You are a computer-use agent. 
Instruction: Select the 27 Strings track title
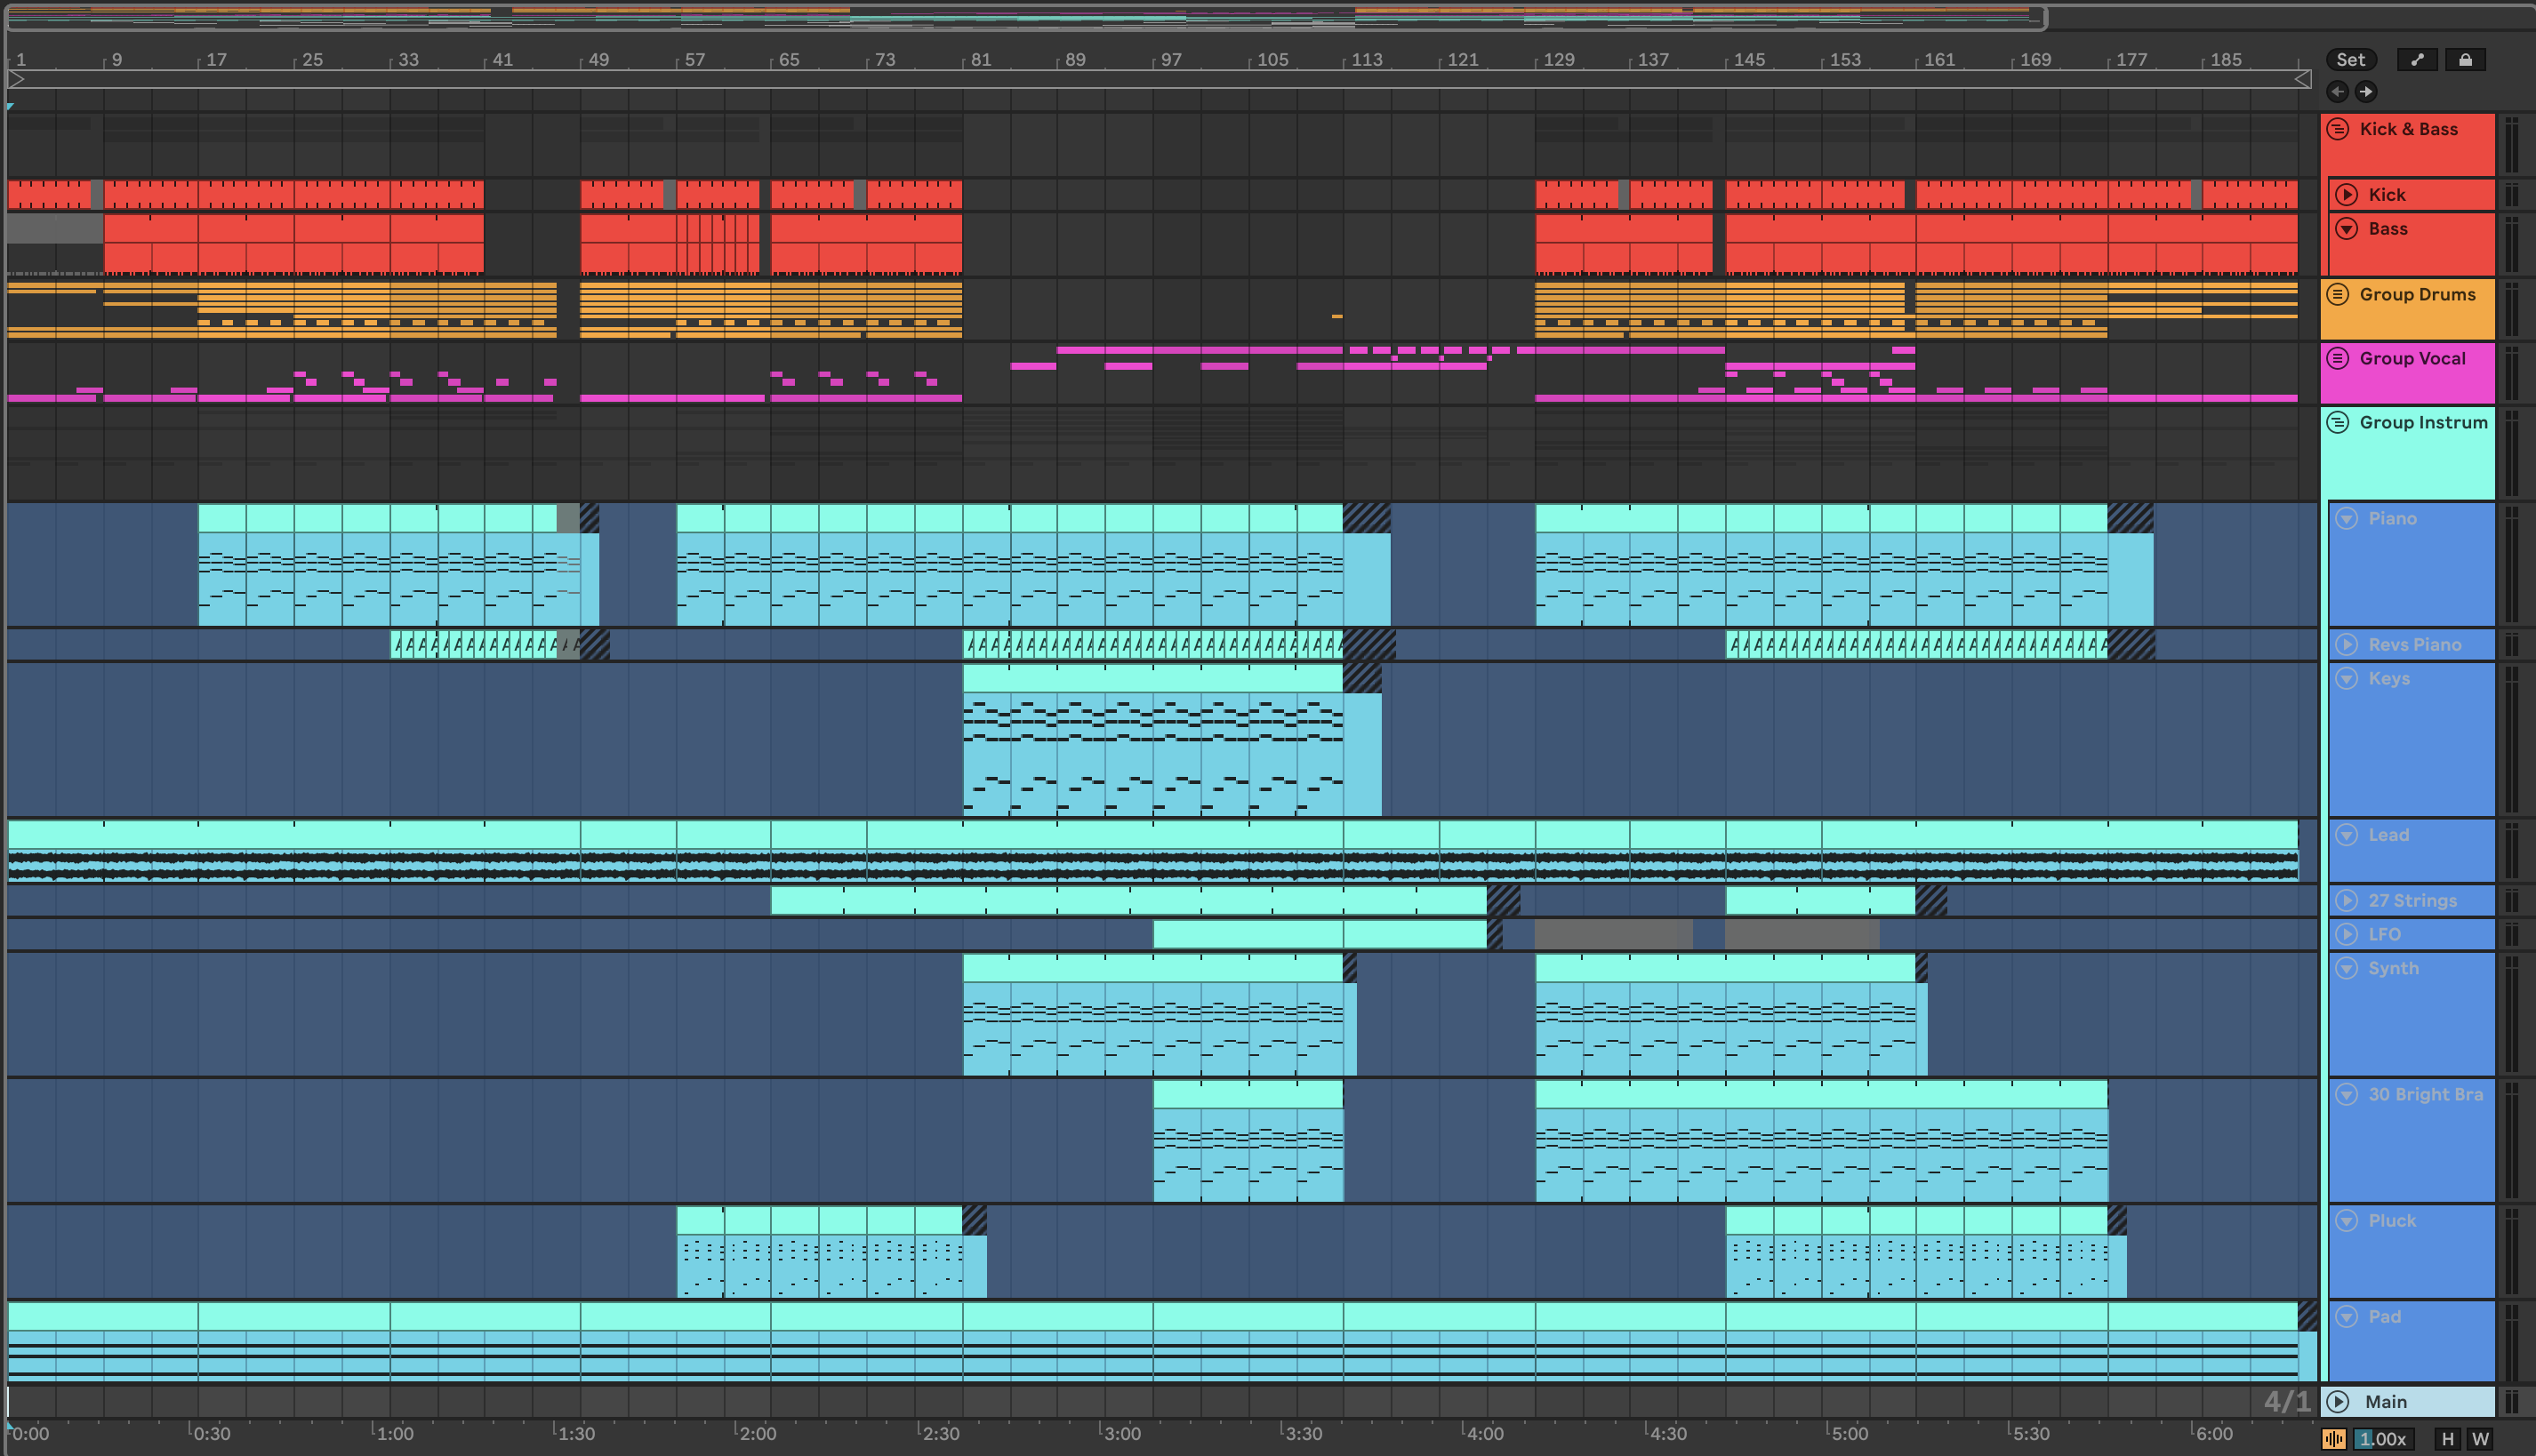(2412, 901)
